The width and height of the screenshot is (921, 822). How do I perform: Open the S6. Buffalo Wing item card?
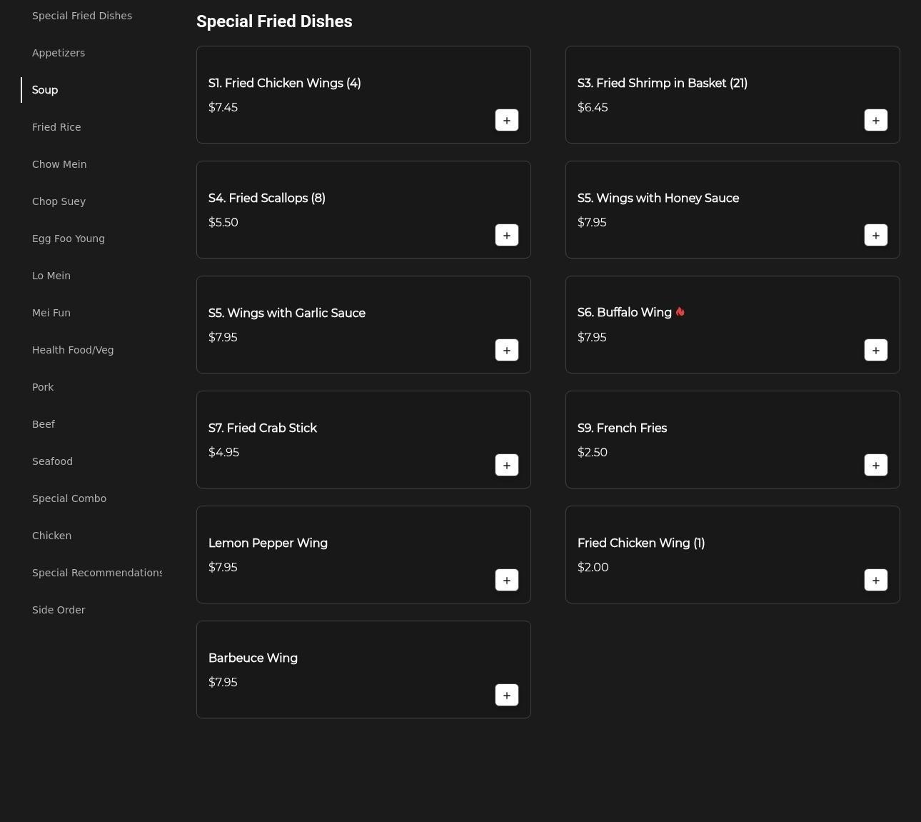click(714, 324)
